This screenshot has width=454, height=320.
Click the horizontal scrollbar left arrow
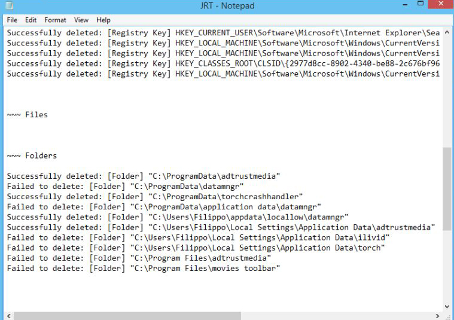point(8,315)
